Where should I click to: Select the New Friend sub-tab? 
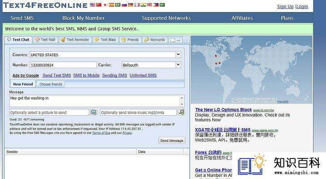(23, 84)
